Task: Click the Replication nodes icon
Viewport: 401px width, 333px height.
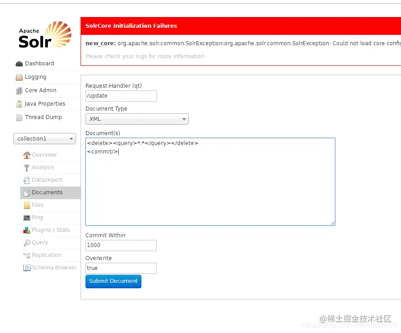Action: point(26,255)
